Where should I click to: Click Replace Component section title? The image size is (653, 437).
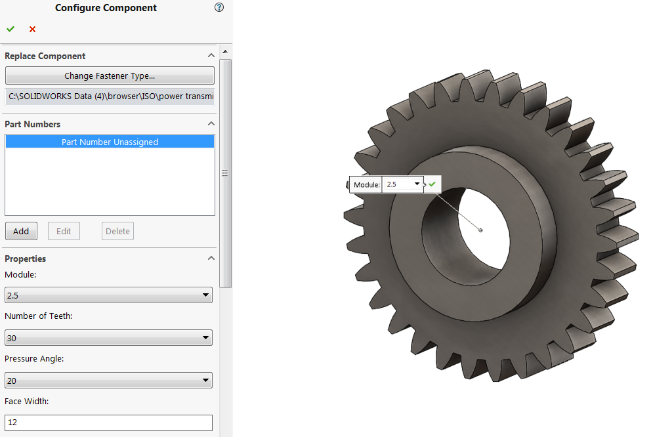click(x=45, y=56)
